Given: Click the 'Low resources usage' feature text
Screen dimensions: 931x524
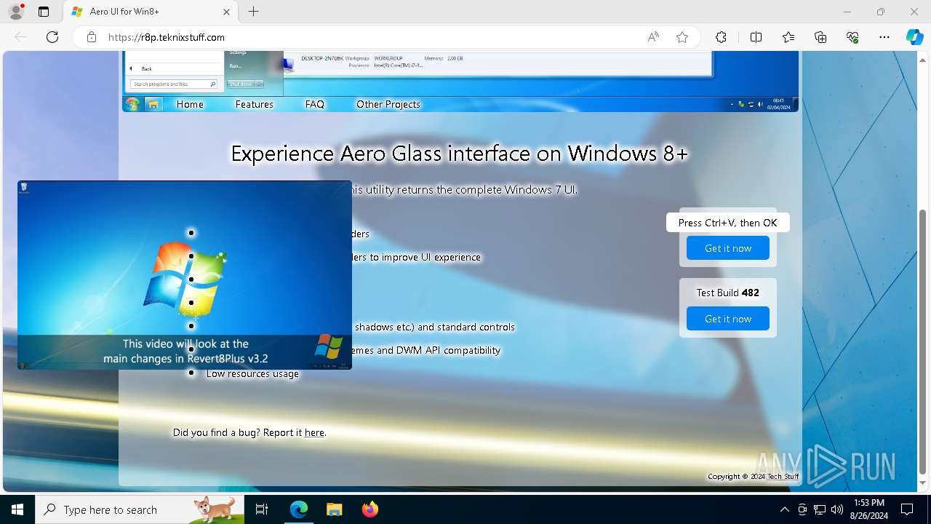Looking at the screenshot, I should pos(252,373).
